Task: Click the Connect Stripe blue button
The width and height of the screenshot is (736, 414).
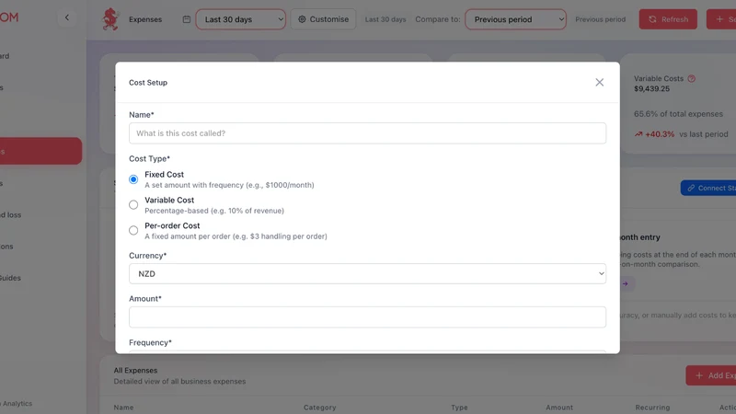Action: [x=708, y=188]
